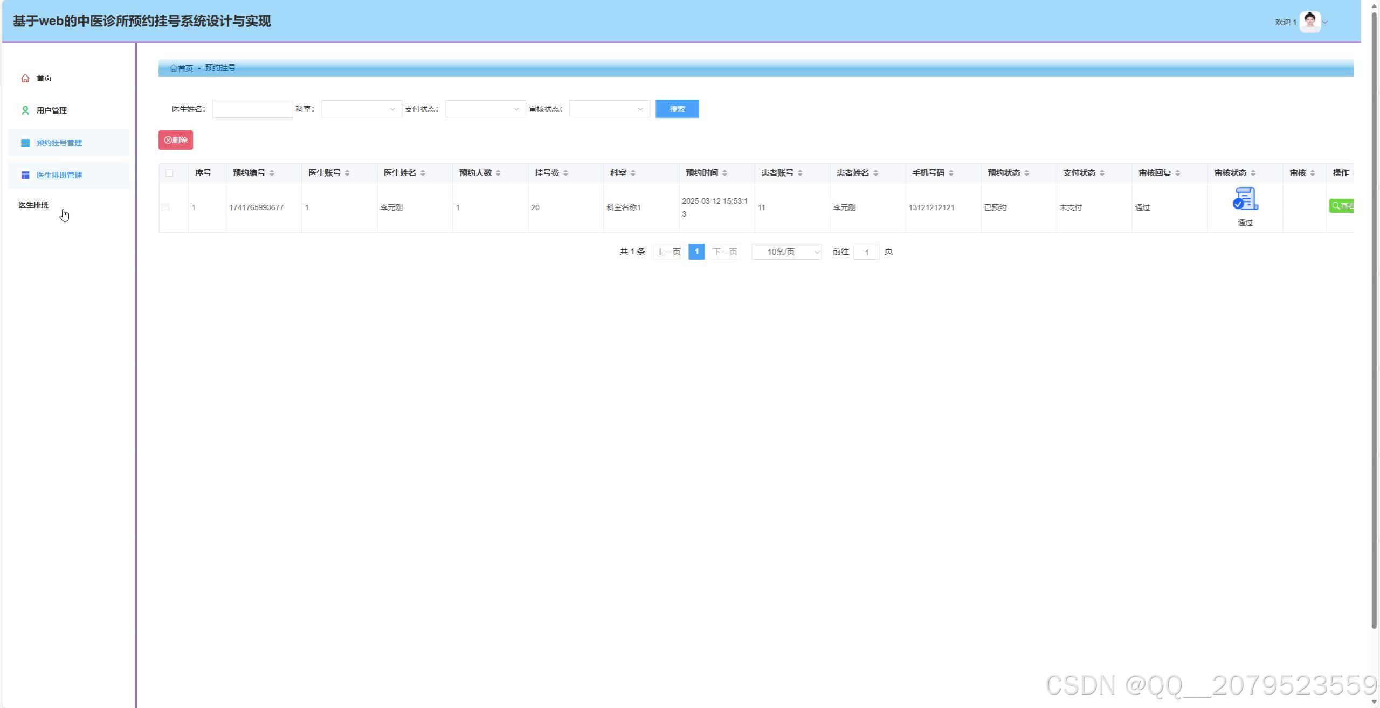Sort by 挂号费 column arrows

pyautogui.click(x=565, y=173)
